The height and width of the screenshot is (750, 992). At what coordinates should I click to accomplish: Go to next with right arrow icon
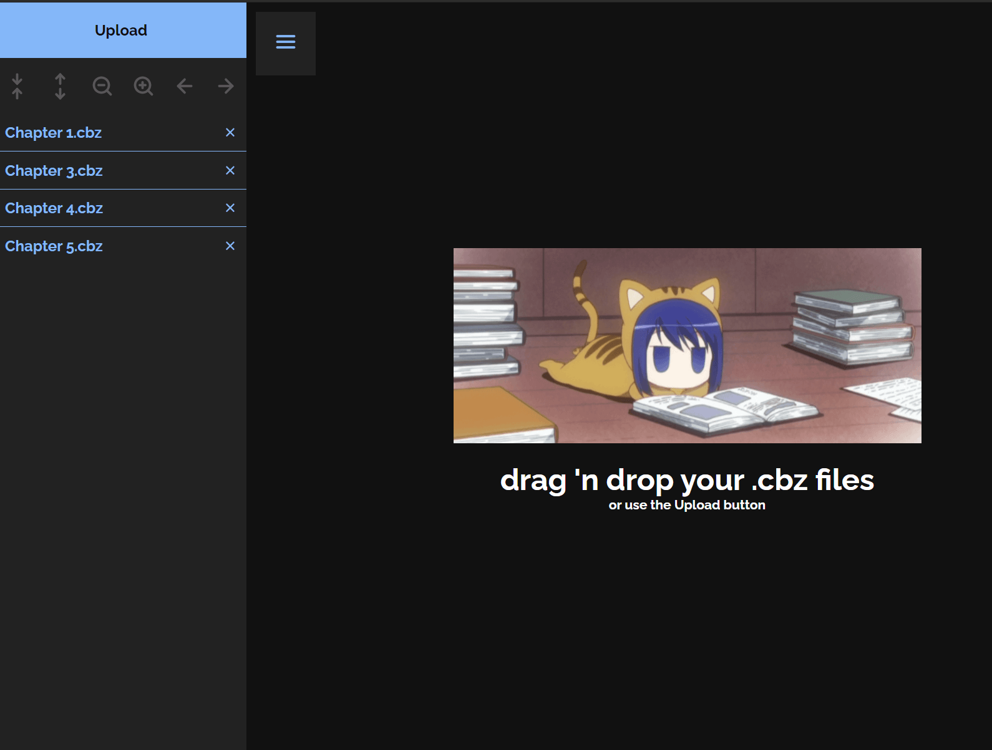tap(226, 86)
